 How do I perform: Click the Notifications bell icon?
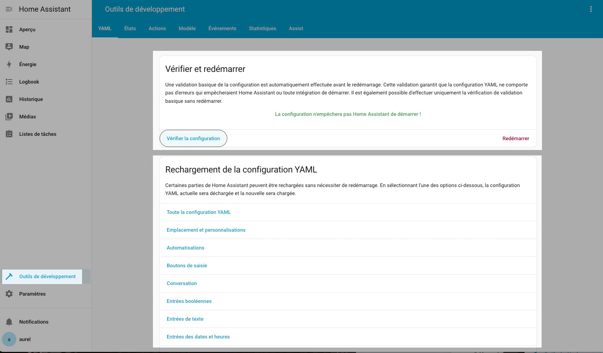pyautogui.click(x=9, y=322)
